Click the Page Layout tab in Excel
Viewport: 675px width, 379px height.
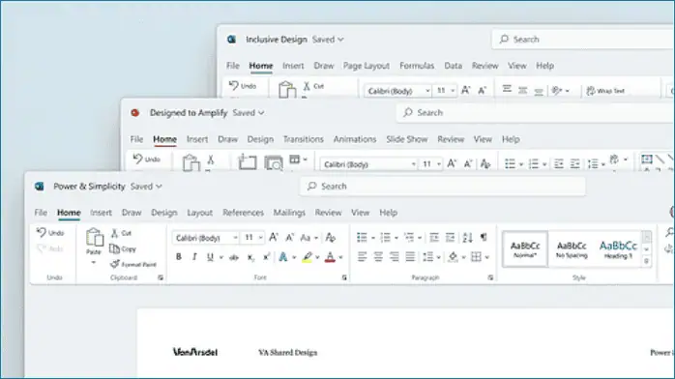[x=367, y=66]
